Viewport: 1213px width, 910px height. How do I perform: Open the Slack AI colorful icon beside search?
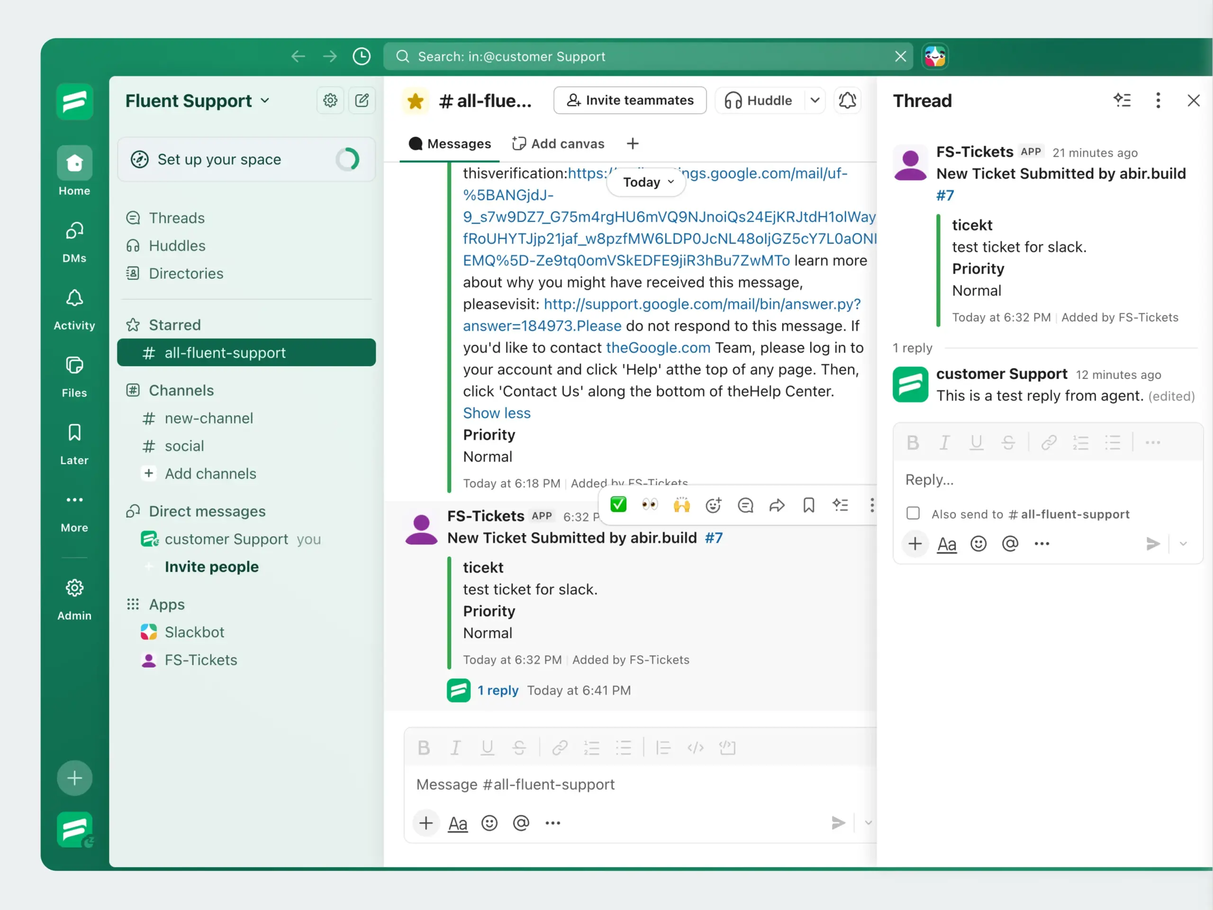(x=935, y=56)
